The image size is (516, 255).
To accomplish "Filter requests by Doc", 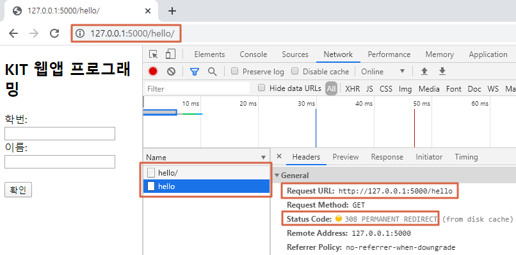I will 474,88.
